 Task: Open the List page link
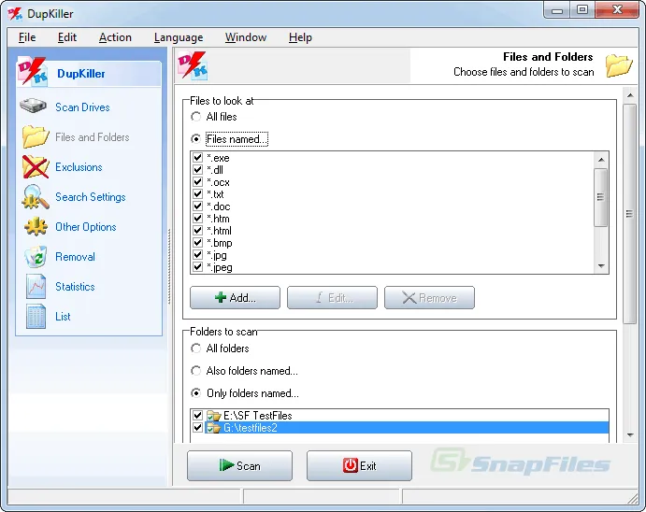point(63,317)
